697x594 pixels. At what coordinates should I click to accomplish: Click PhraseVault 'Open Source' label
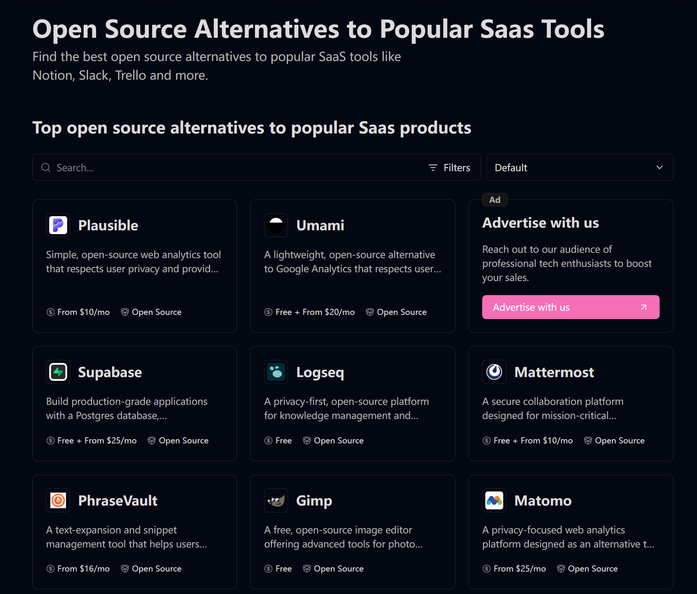(x=157, y=569)
